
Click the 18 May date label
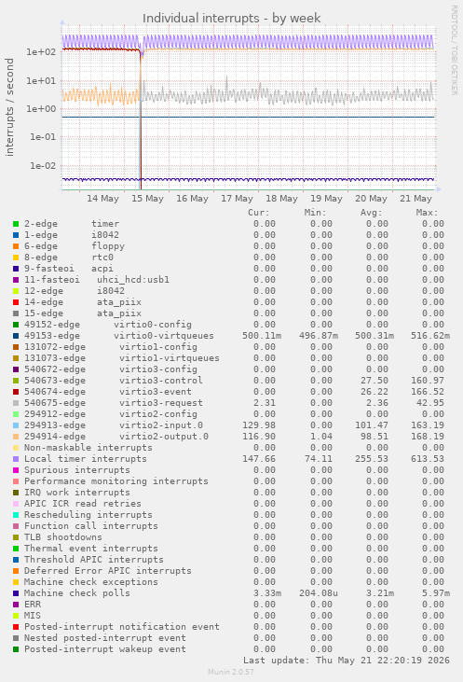281,199
